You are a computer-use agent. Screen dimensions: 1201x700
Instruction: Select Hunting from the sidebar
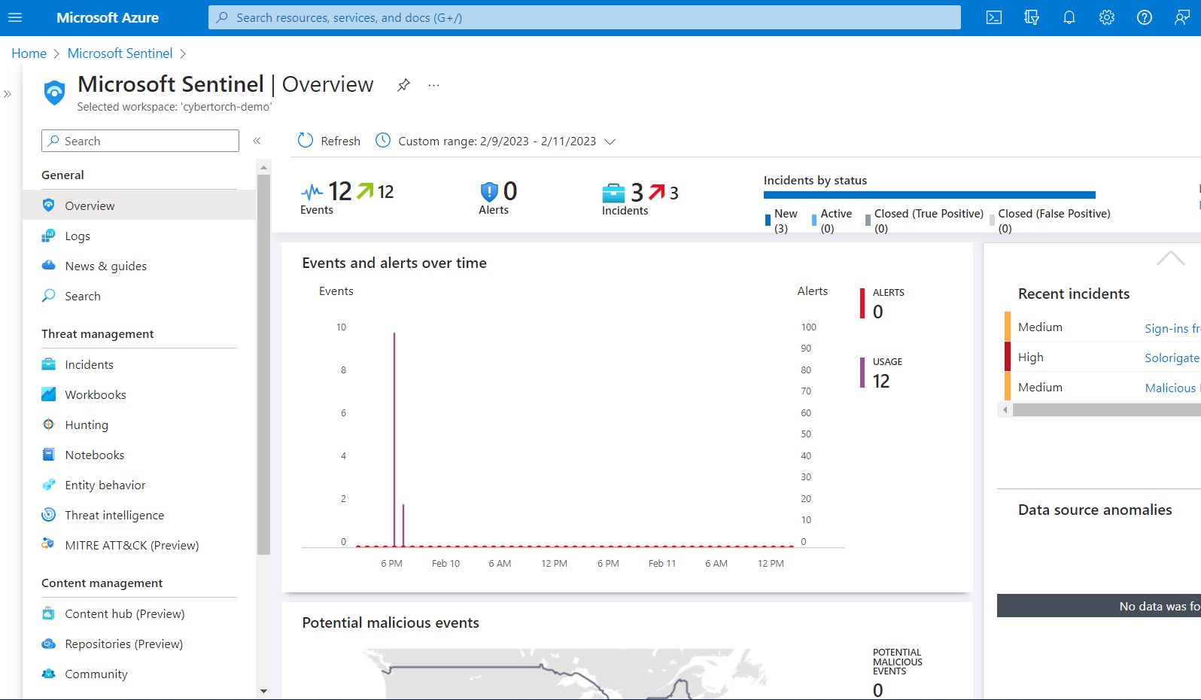click(87, 425)
